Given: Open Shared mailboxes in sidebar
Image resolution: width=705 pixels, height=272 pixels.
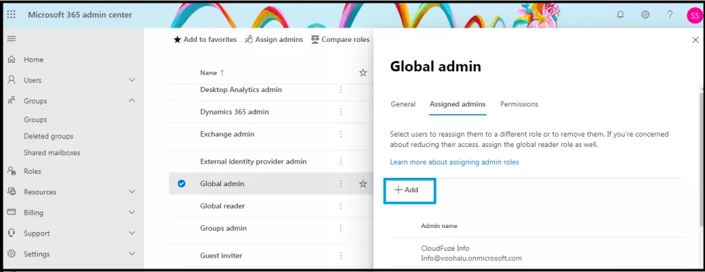Looking at the screenshot, I should point(52,152).
